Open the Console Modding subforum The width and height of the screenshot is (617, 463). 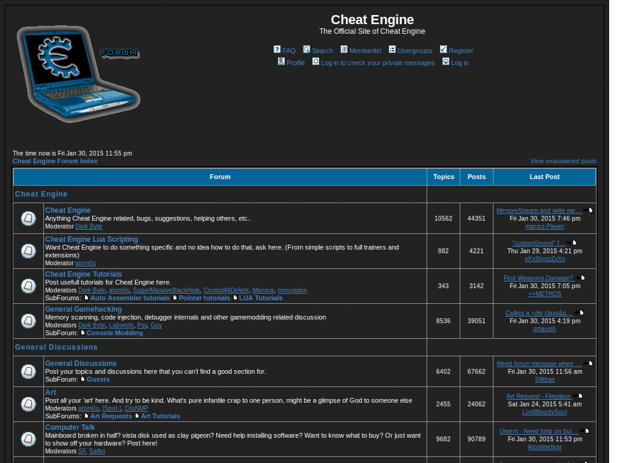click(114, 332)
